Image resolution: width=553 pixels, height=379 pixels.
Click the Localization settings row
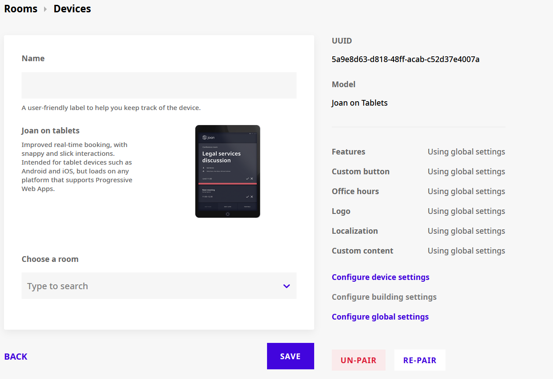(418, 231)
